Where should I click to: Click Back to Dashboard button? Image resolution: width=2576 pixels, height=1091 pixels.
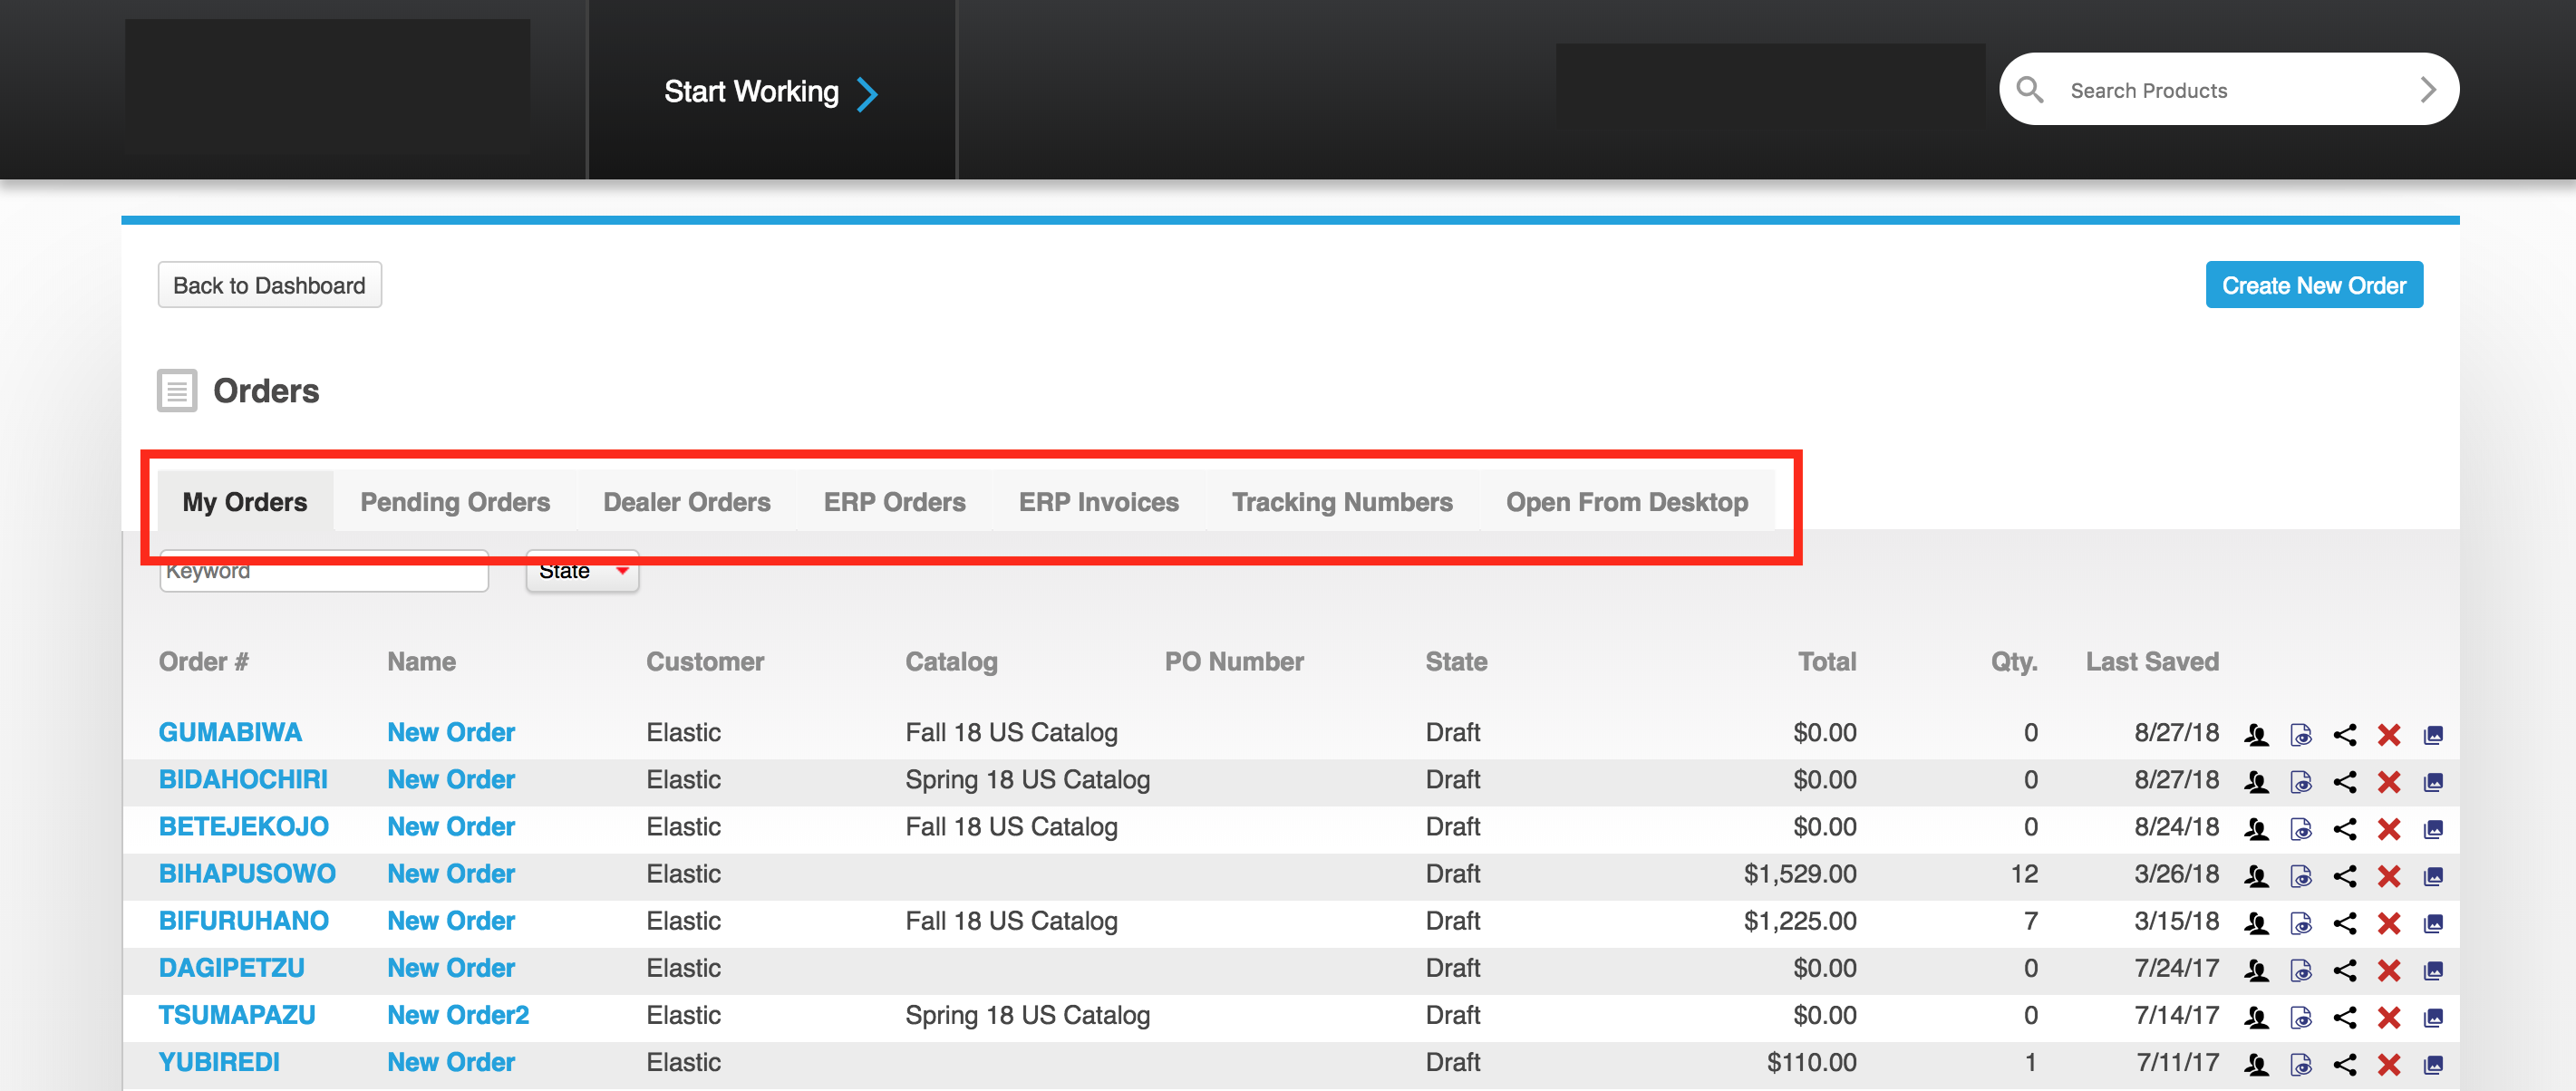coord(269,285)
